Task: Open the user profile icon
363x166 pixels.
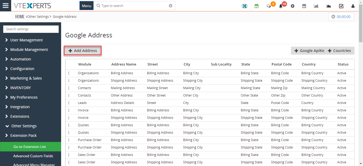Action: [x=353, y=6]
